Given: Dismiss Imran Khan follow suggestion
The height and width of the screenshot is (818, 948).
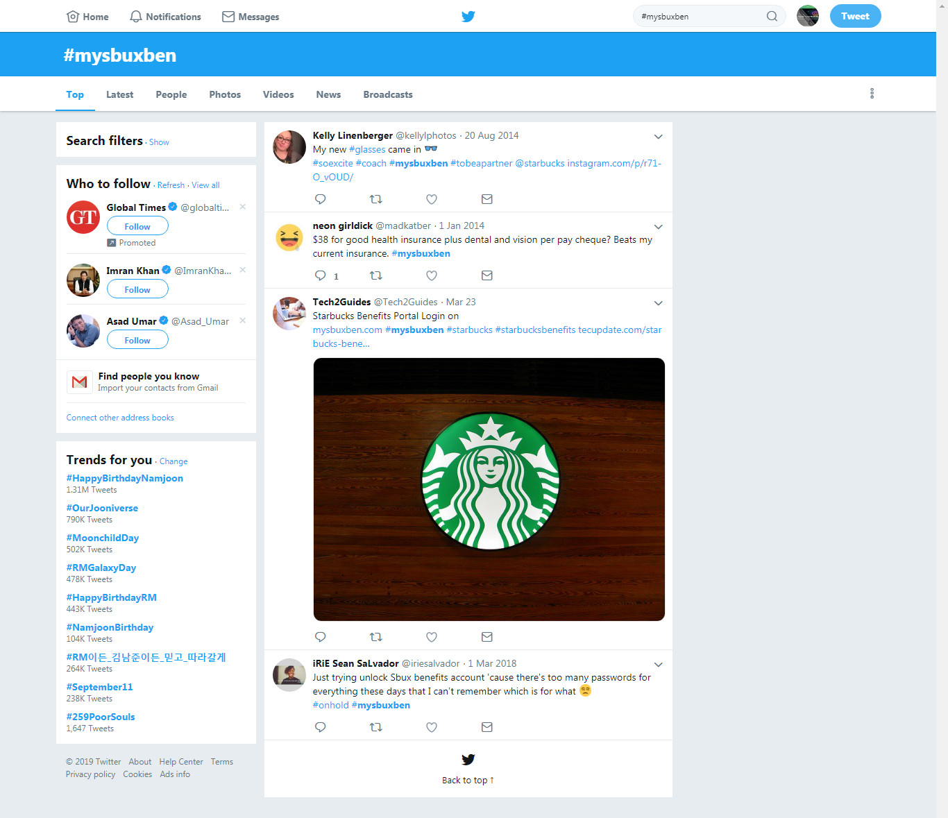Looking at the screenshot, I should coord(243,270).
